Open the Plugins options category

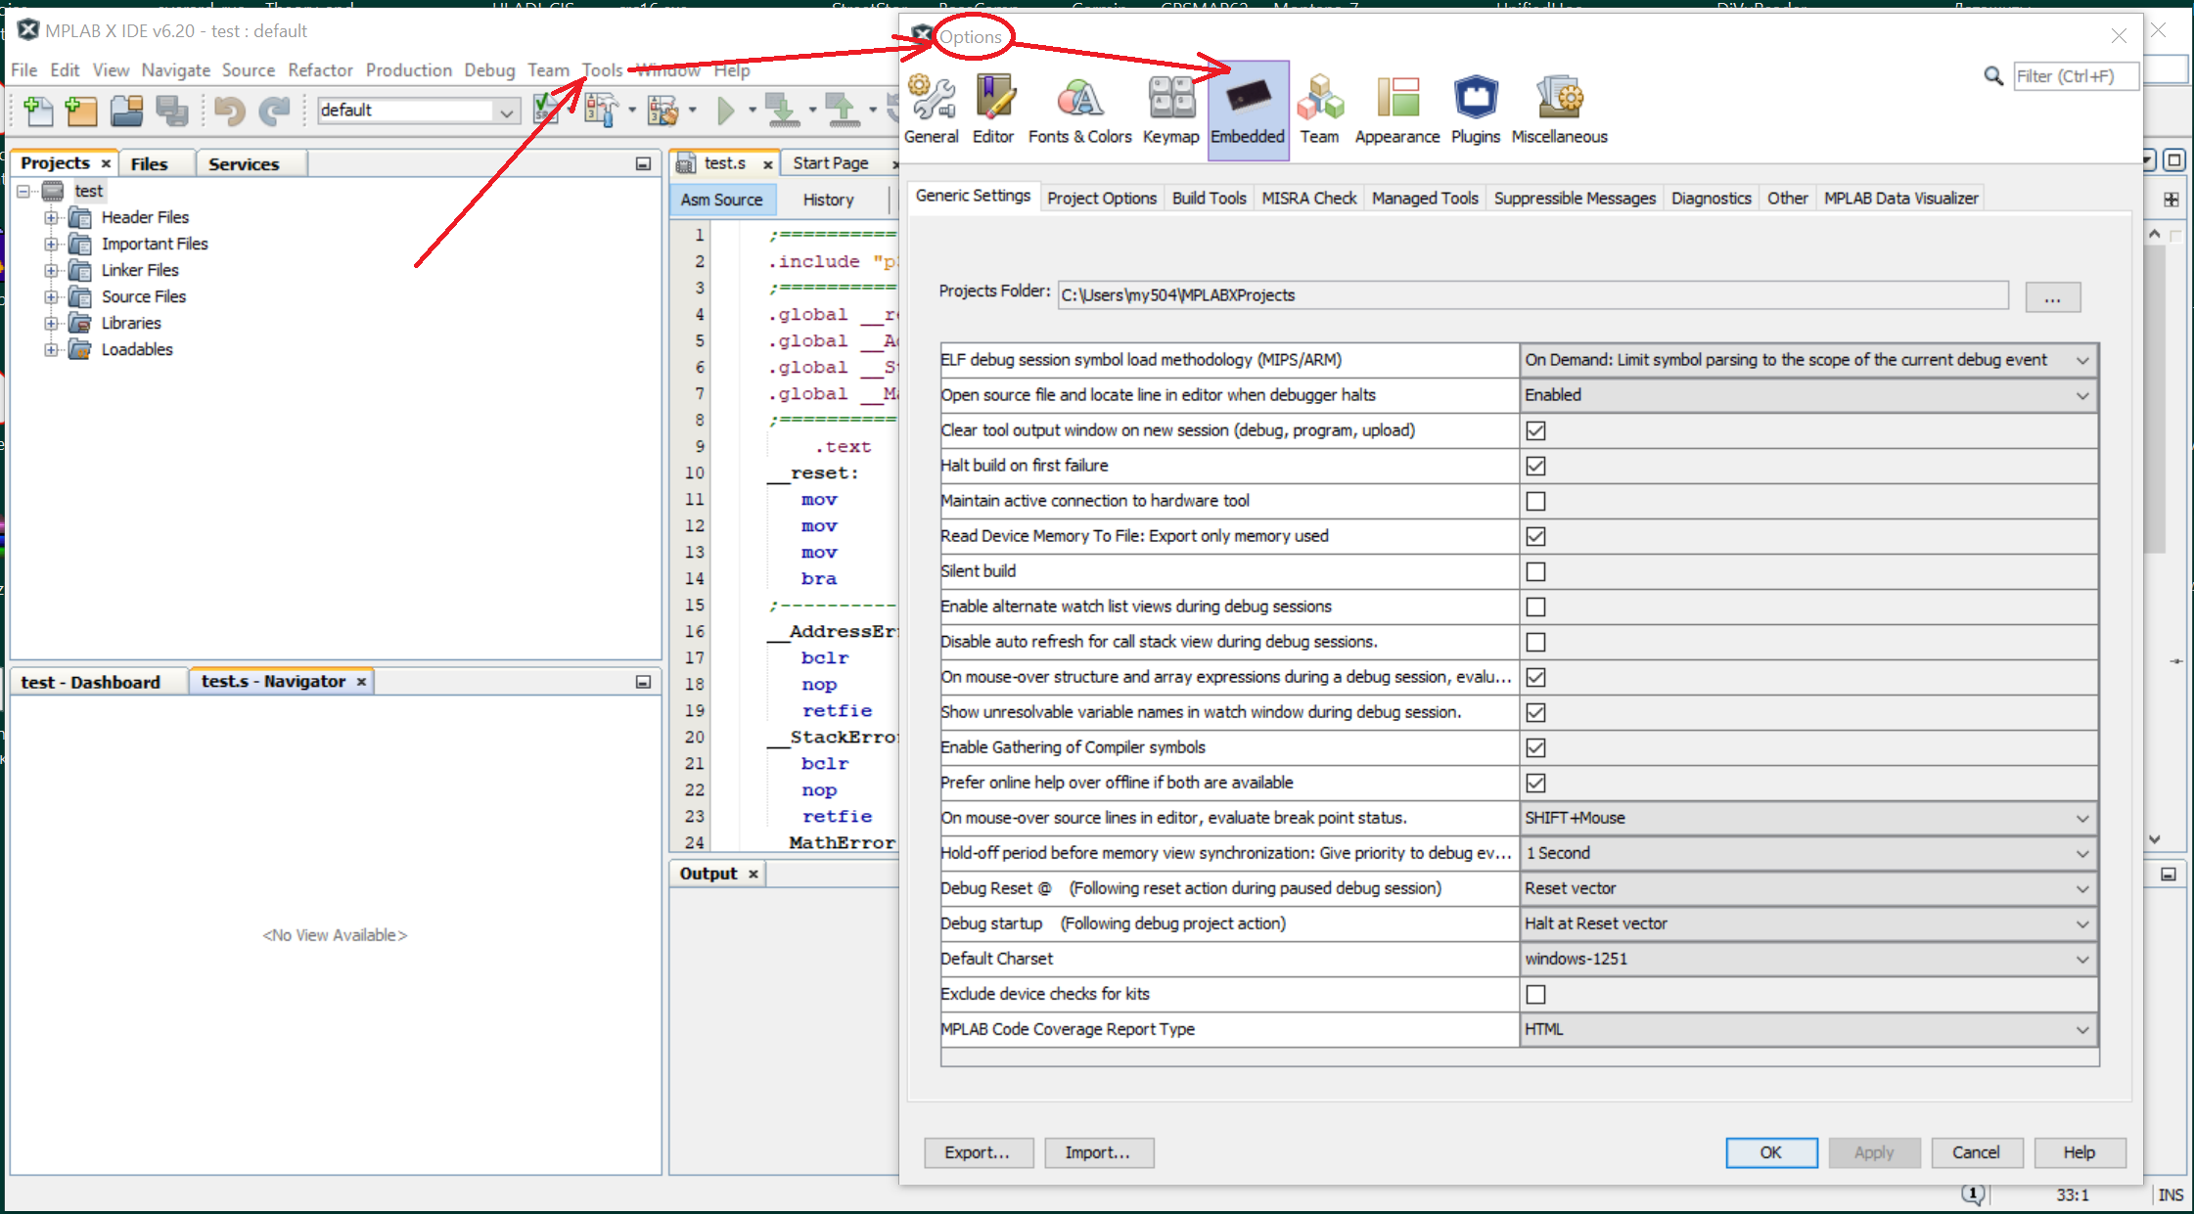pos(1476,110)
